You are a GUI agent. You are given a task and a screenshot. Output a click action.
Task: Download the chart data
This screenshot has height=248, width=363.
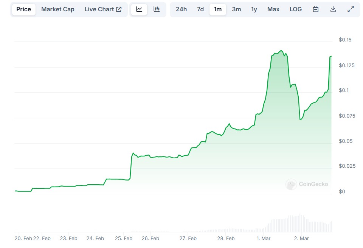[333, 9]
